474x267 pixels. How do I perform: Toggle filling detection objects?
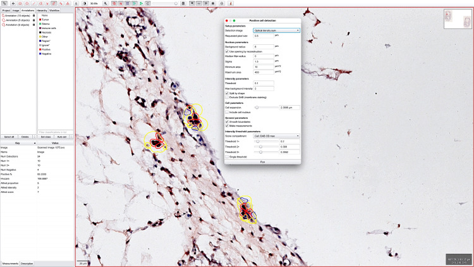coord(141,3)
